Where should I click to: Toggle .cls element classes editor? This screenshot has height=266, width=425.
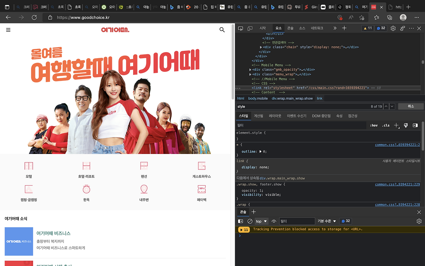coord(385,125)
